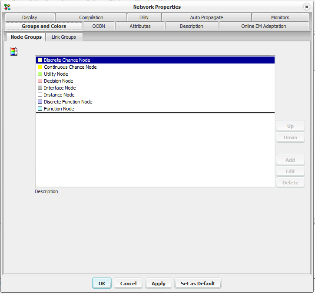Select Interface Node in the list

[x=155, y=88]
